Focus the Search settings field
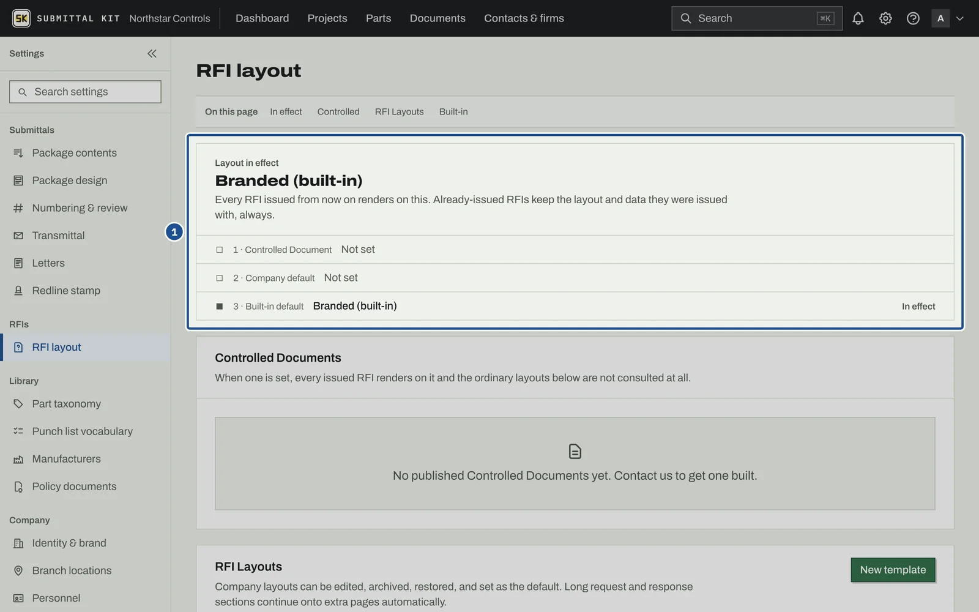Screen dimensions: 979x612 click(85, 92)
